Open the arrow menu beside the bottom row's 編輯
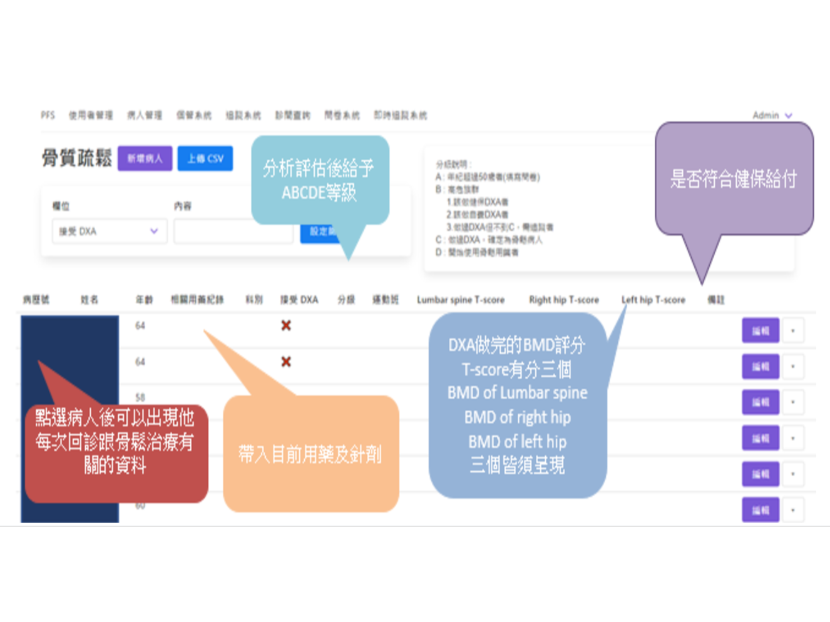 click(793, 510)
